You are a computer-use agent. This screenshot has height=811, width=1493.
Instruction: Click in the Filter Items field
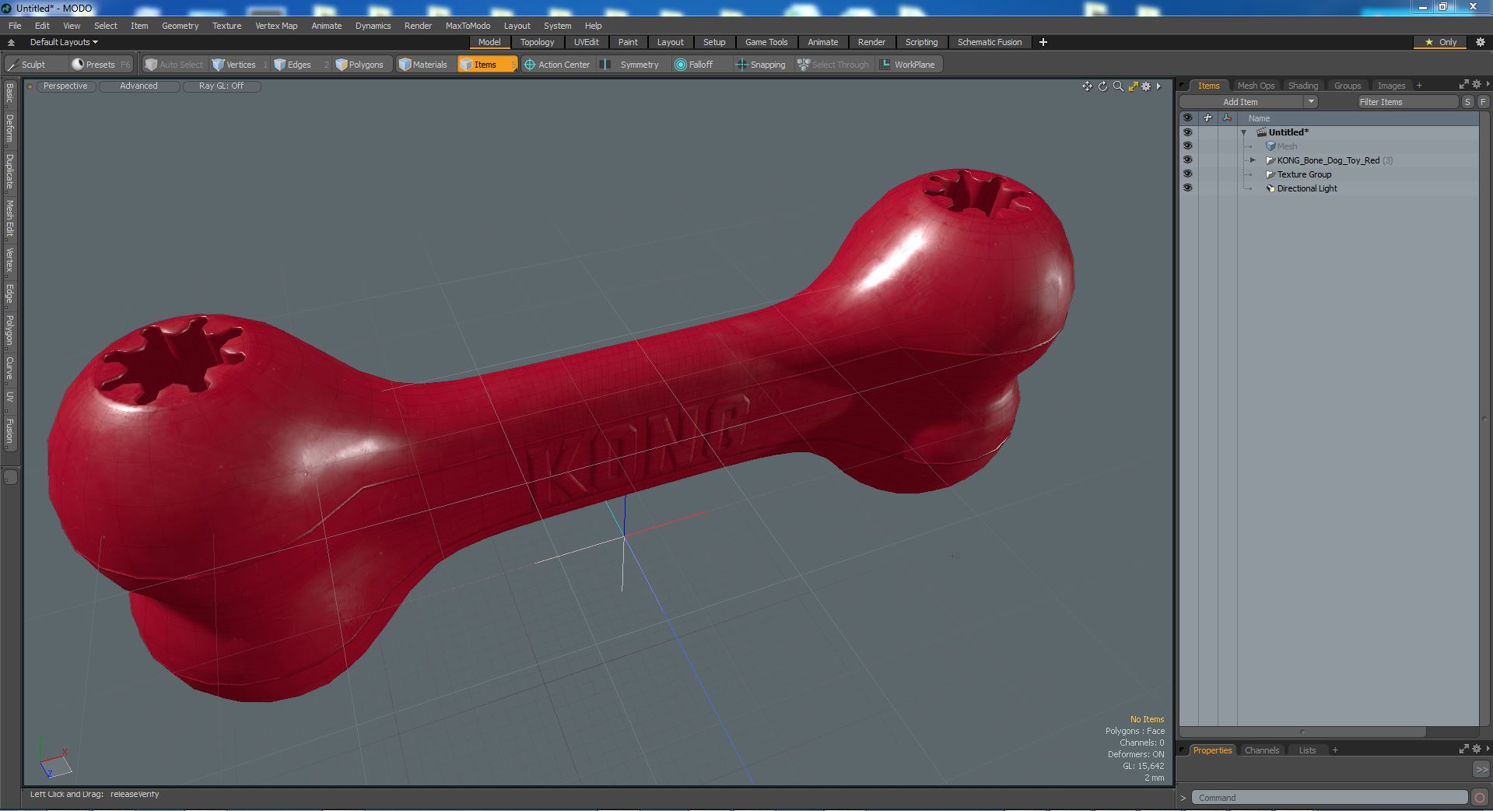(x=1407, y=102)
